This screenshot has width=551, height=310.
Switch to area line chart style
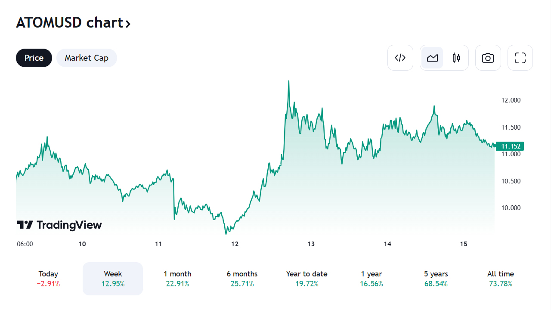[x=432, y=58]
